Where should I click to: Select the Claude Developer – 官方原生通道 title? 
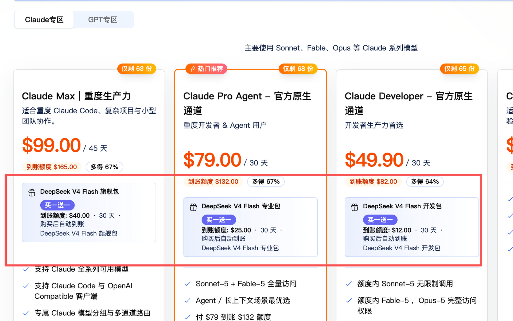coord(409,103)
